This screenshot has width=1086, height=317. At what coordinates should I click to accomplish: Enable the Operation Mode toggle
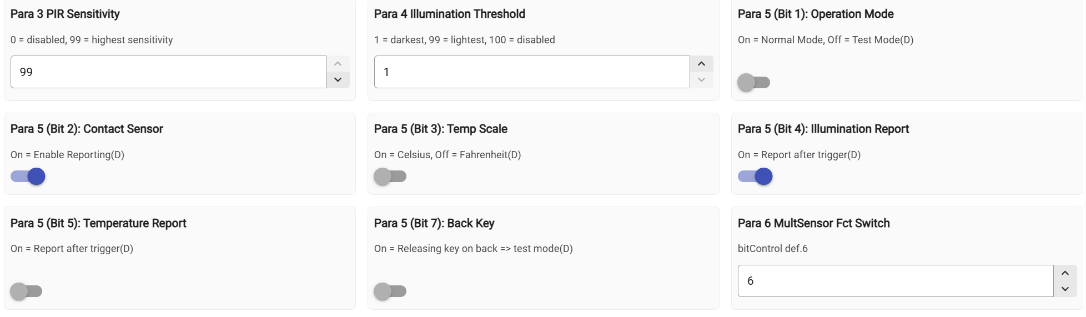coord(753,83)
